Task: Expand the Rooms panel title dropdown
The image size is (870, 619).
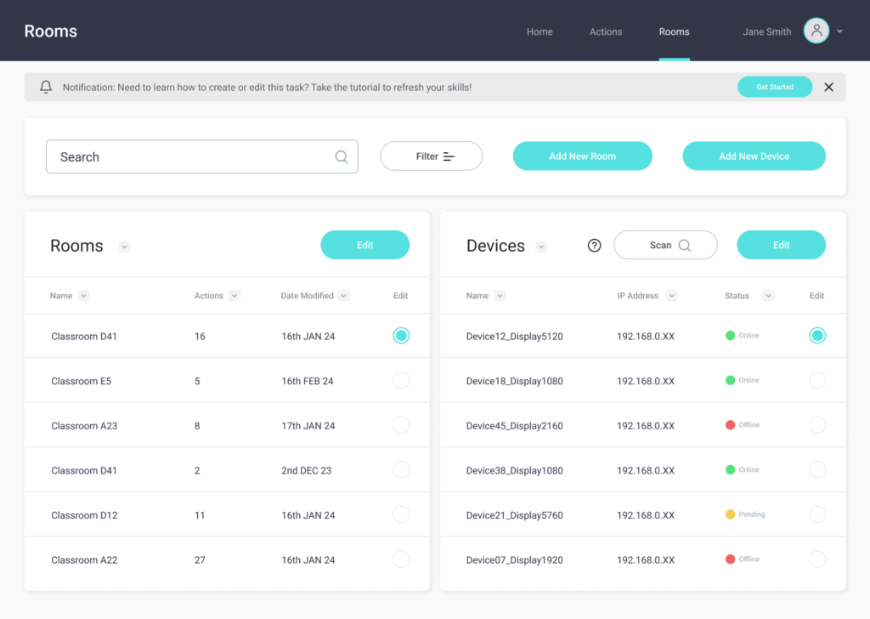Action: [x=125, y=247]
